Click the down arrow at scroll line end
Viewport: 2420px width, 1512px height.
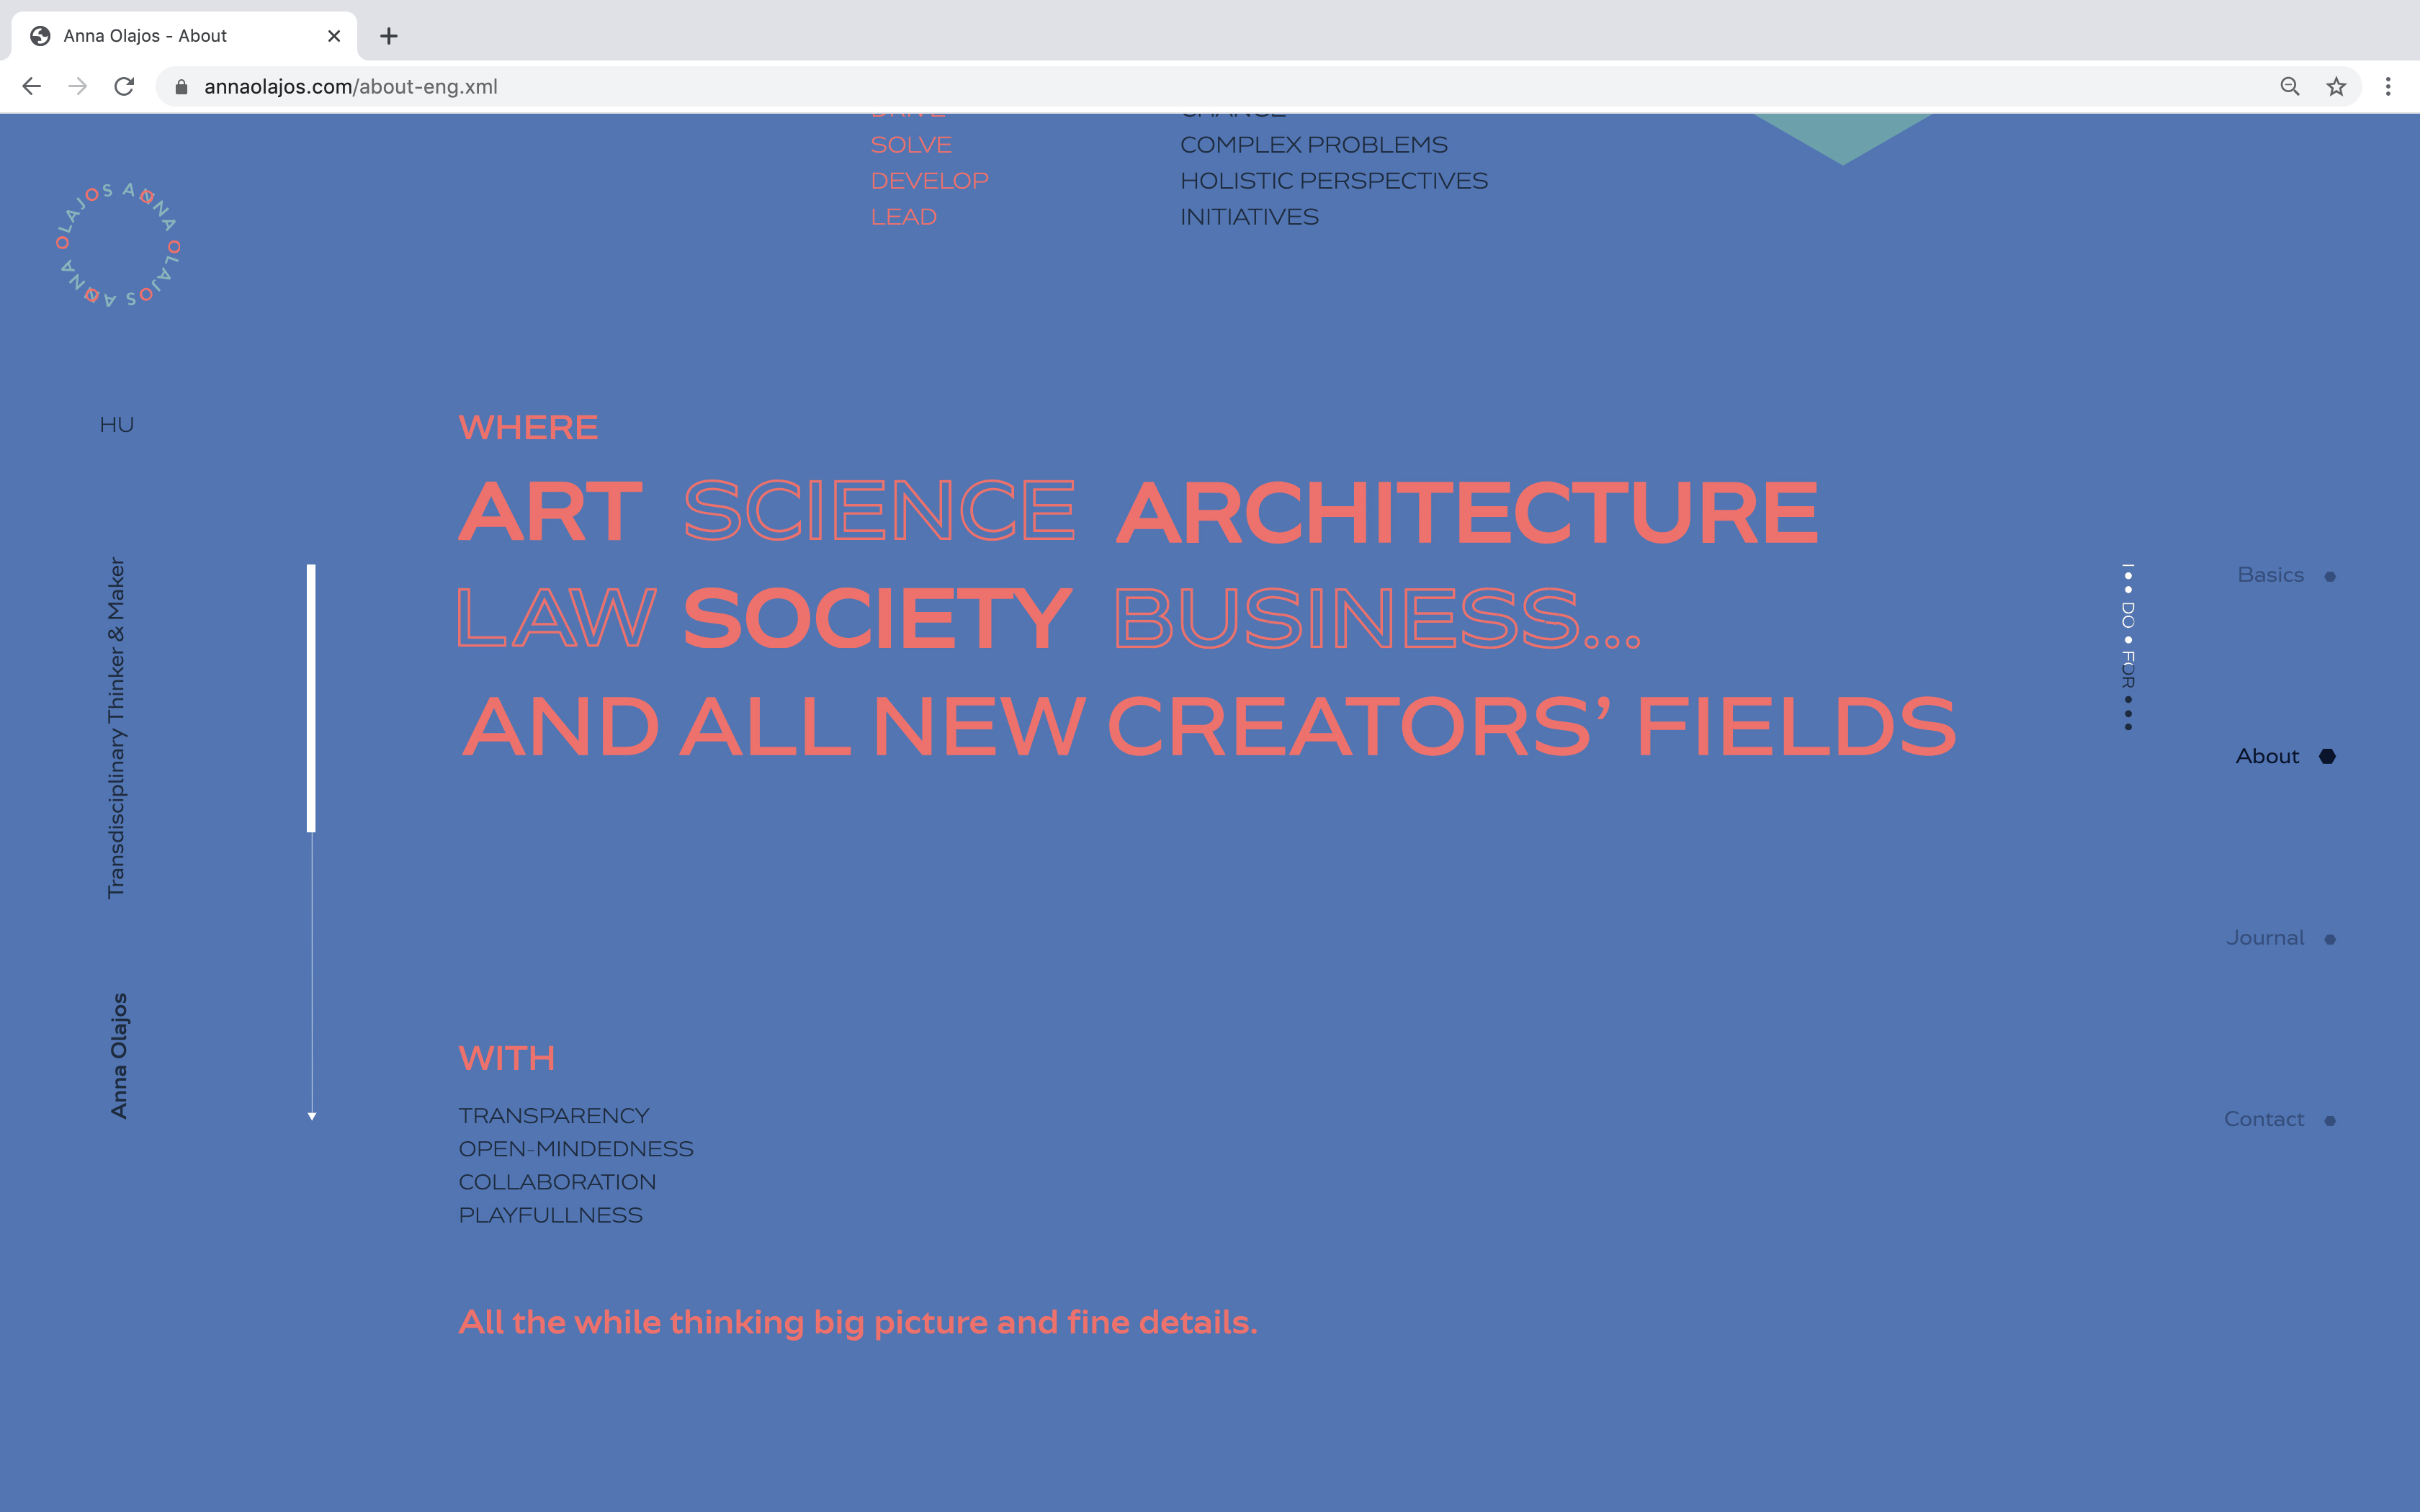click(312, 1116)
